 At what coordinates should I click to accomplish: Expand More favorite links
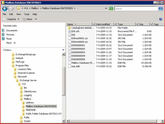click(x=11, y=43)
